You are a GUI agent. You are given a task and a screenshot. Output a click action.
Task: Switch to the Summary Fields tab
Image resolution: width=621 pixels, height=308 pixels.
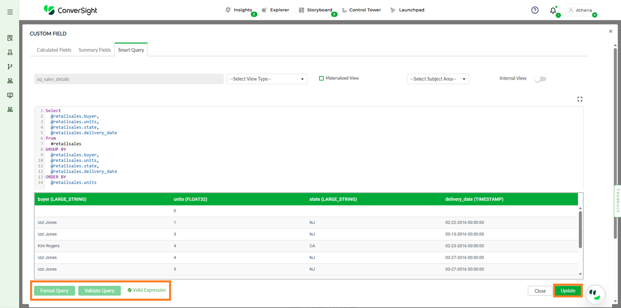95,50
